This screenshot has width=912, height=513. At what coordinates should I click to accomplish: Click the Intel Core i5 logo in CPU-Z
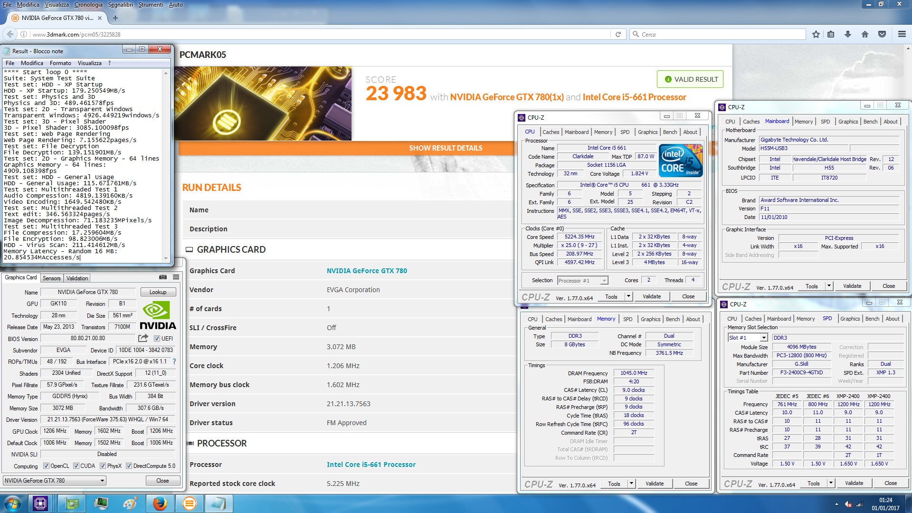tap(681, 161)
